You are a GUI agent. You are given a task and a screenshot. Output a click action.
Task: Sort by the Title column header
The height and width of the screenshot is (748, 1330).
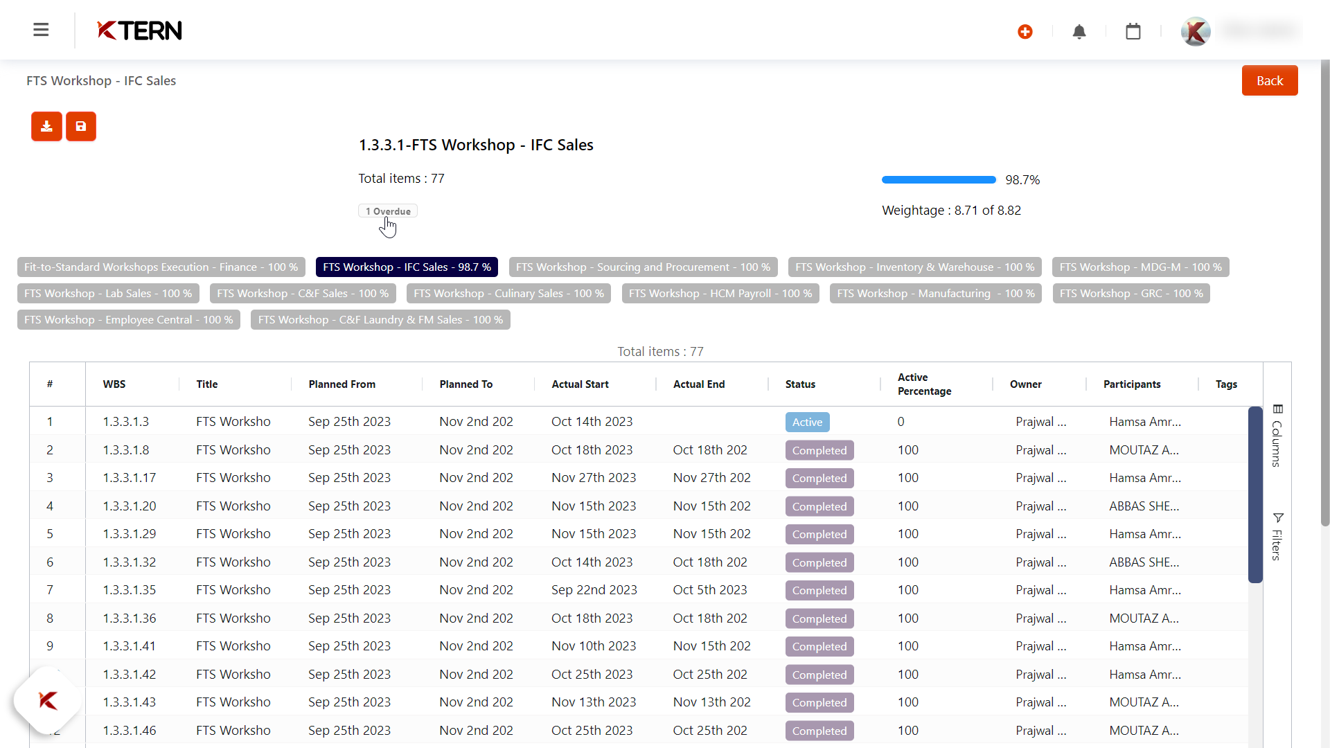tap(207, 384)
